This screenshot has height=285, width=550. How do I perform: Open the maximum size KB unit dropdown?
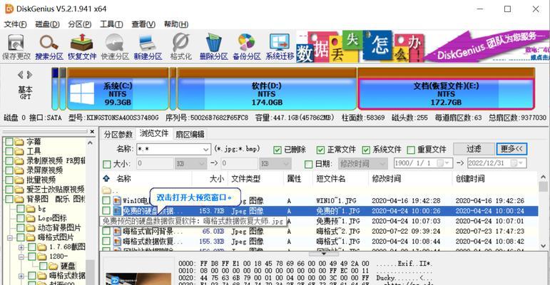[287, 164]
